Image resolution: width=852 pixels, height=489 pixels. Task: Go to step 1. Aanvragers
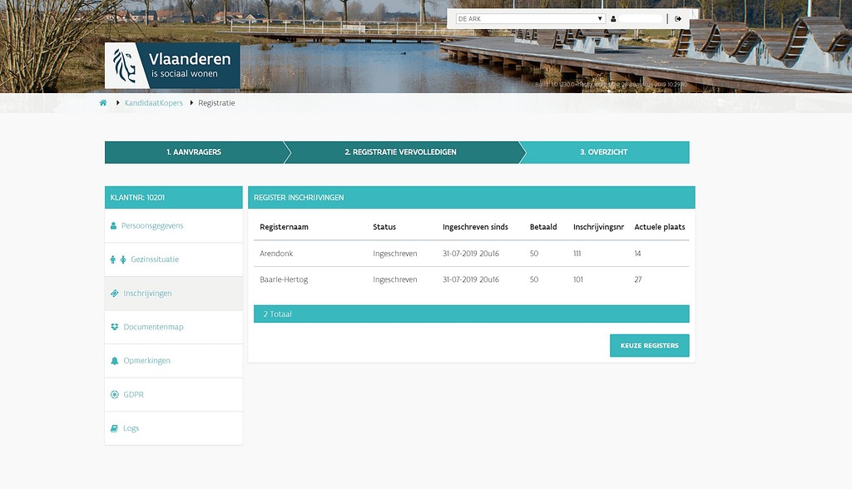click(193, 152)
